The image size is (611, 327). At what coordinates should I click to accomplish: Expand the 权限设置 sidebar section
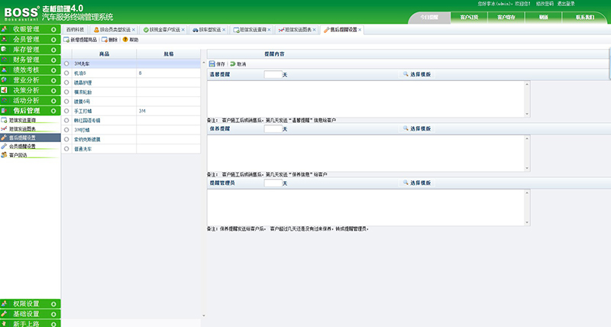[x=30, y=303]
